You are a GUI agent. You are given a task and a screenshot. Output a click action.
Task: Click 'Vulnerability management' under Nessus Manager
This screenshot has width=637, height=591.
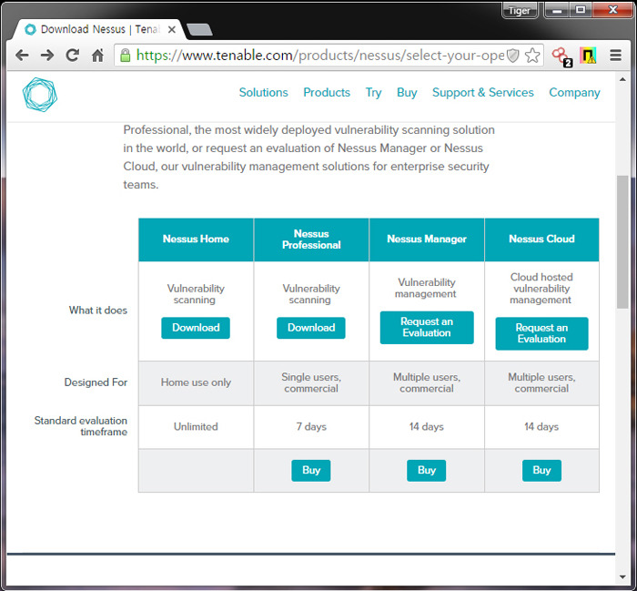tap(426, 288)
